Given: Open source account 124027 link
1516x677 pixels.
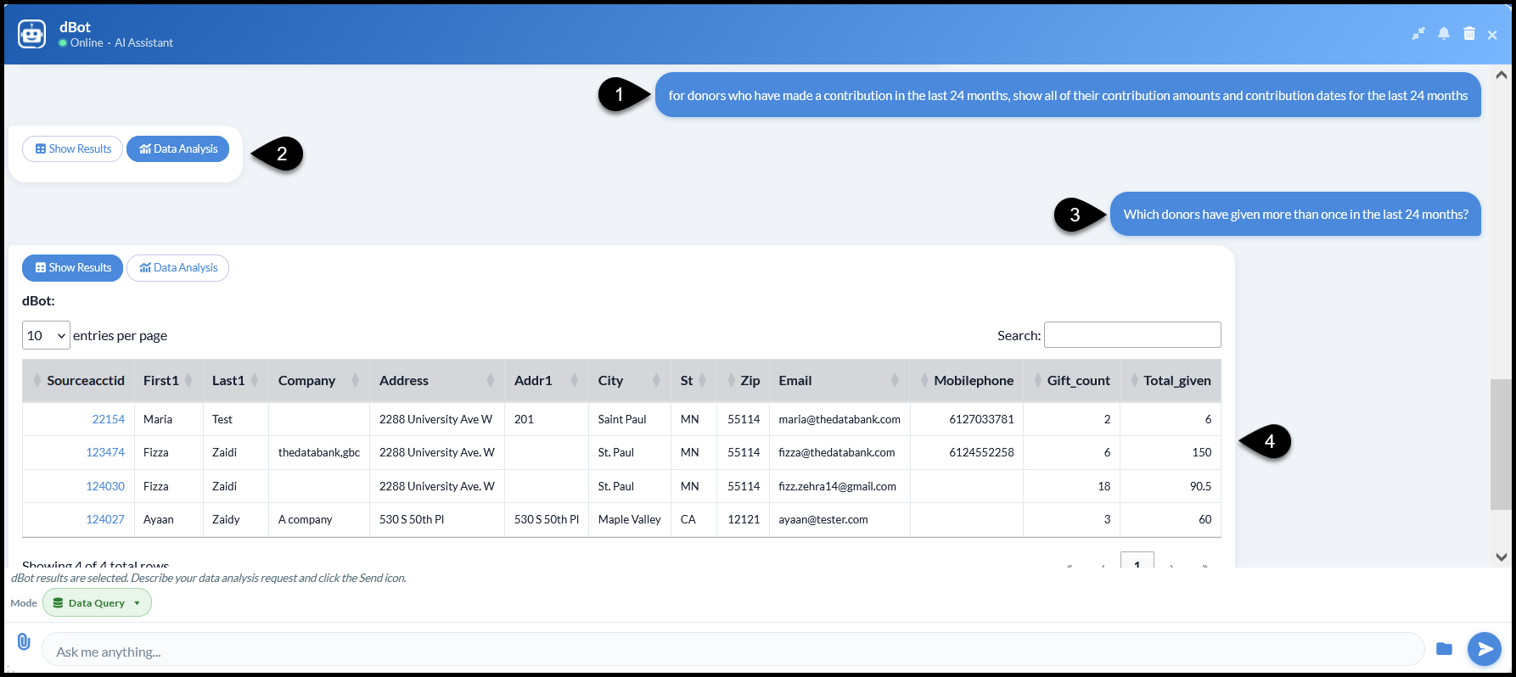Looking at the screenshot, I should tap(105, 520).
